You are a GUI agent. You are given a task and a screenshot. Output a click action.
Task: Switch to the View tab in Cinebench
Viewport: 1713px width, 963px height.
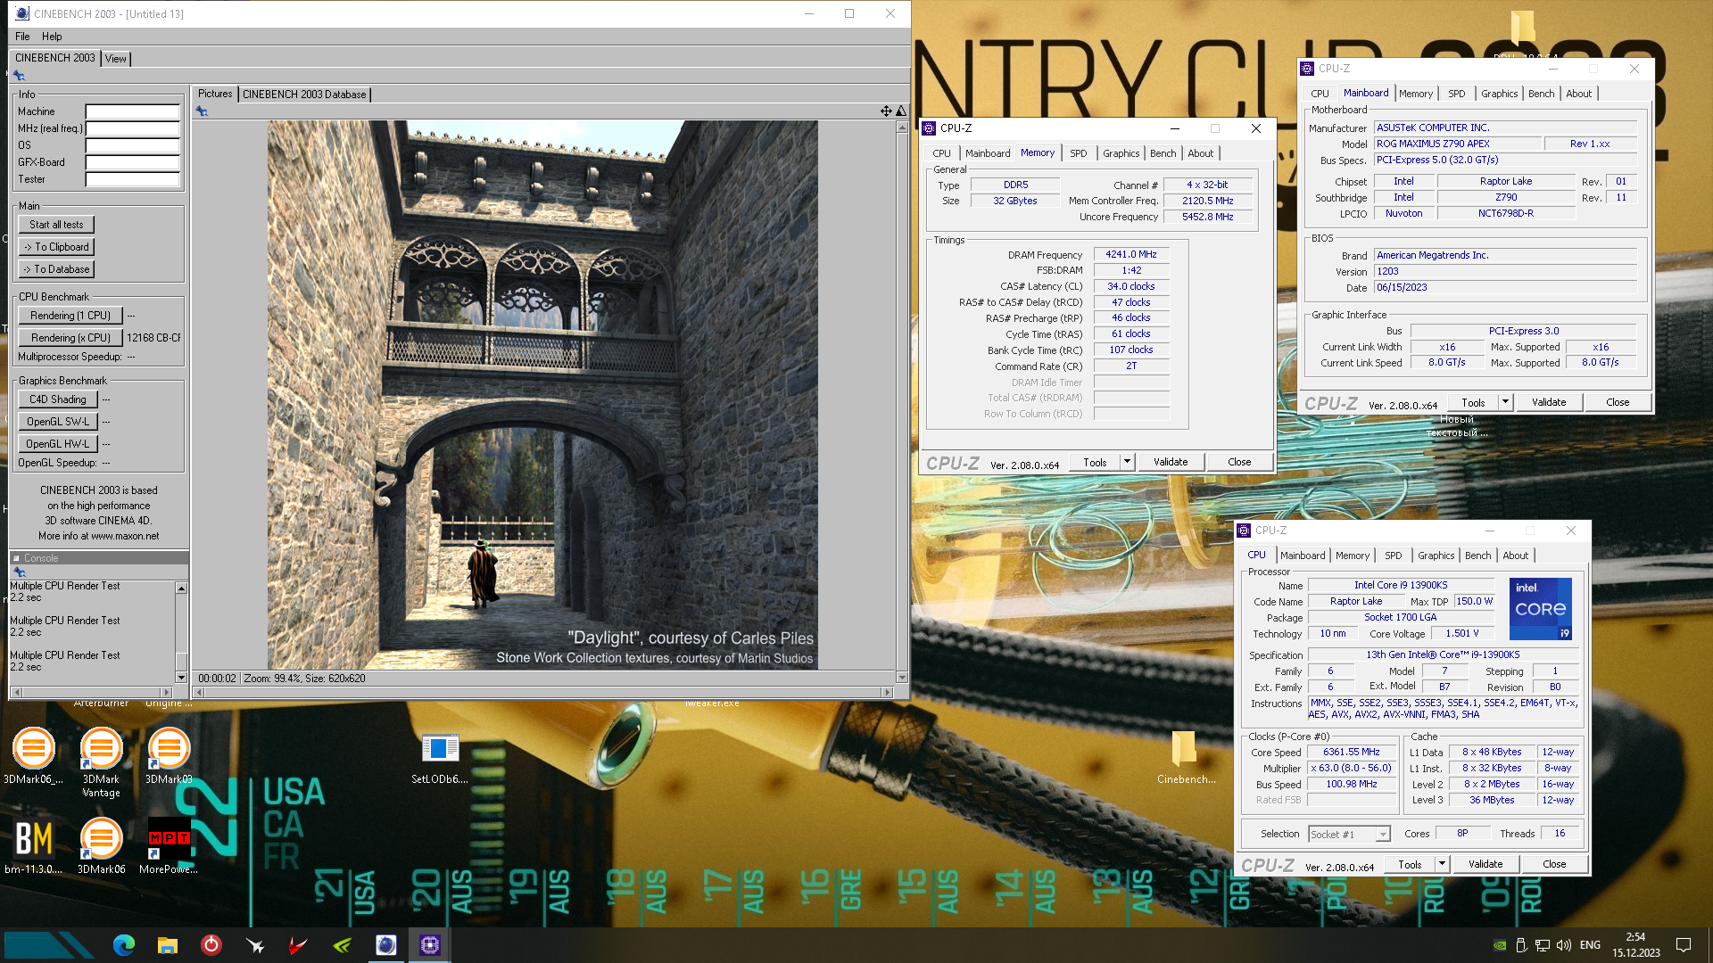pyautogui.click(x=116, y=59)
